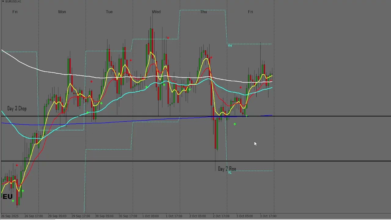The height and width of the screenshot is (220, 391).
Task: Select the red arrow above Thursday's peak
Action: point(211,57)
